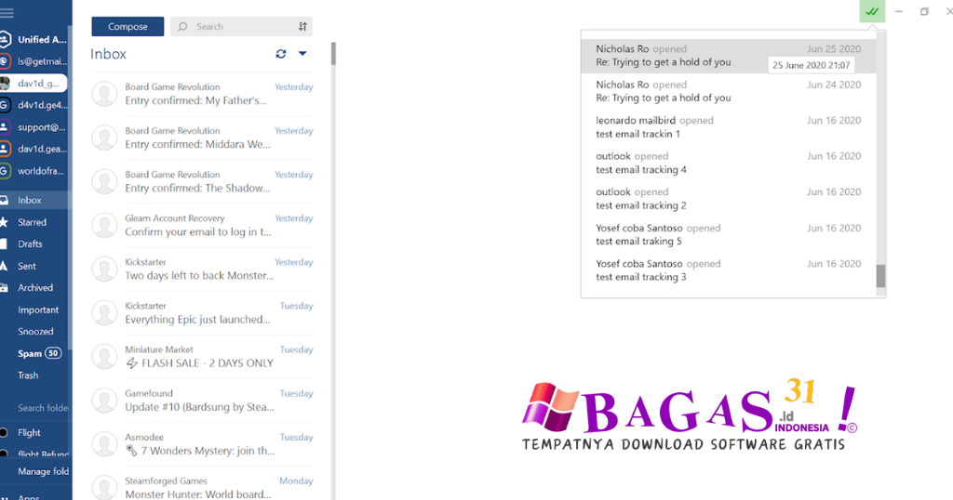
Task: Click the Archived box icon
Action: pos(4,287)
